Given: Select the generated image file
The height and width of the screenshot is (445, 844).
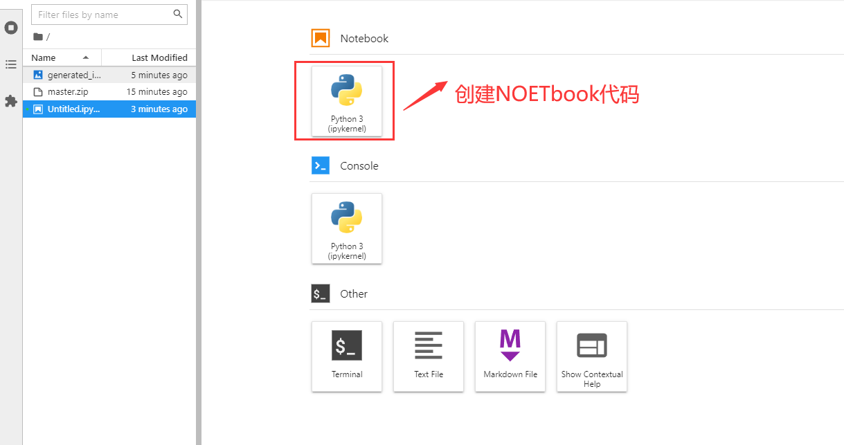Looking at the screenshot, I should (x=74, y=75).
